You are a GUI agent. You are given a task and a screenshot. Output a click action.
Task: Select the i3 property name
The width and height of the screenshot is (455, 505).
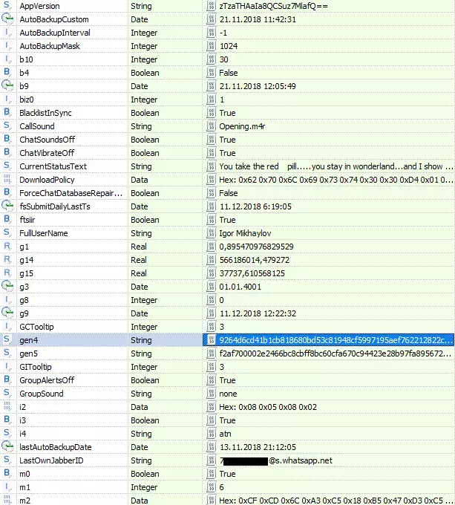22,420
